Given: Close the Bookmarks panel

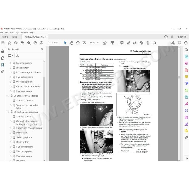Looking at the screenshot, I should (x=42, y=49).
